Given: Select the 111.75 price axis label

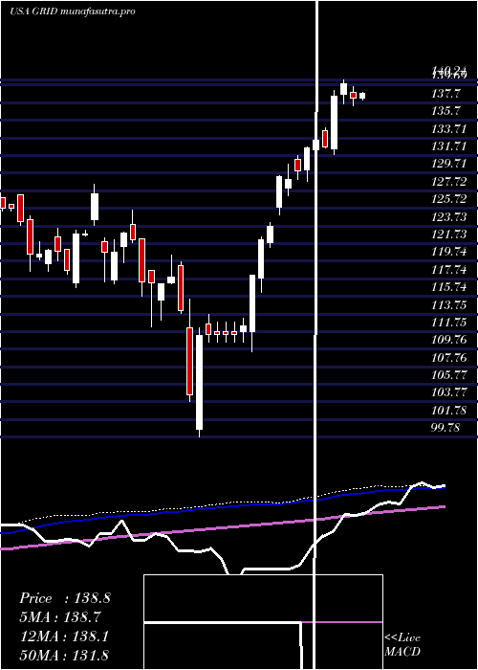Looking at the screenshot, I should (x=448, y=323).
